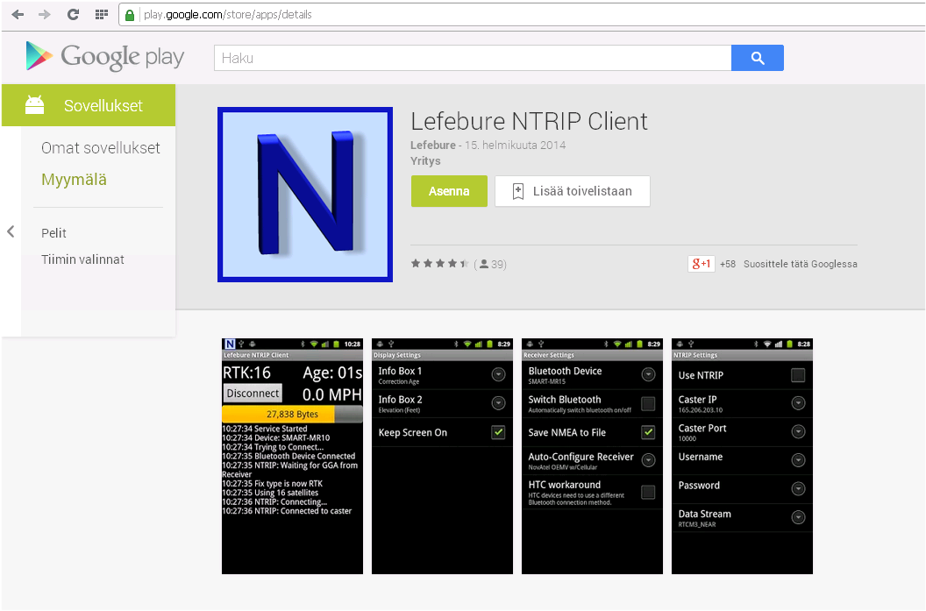Toggle Use NTRIP checkbox
Image resolution: width=926 pixels, height=611 pixels.
[798, 375]
